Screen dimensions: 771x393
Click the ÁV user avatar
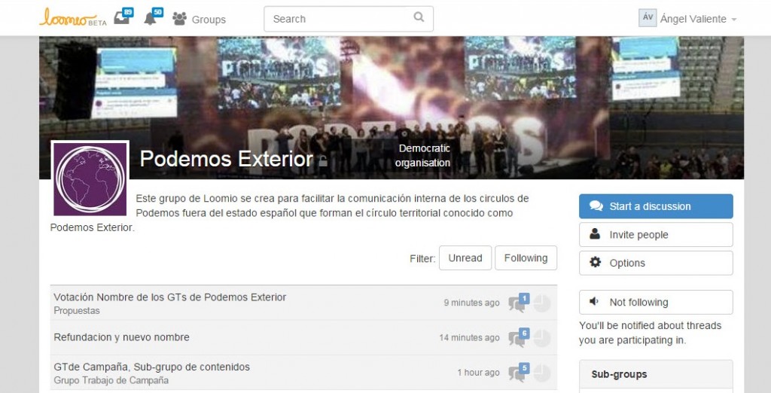click(648, 18)
